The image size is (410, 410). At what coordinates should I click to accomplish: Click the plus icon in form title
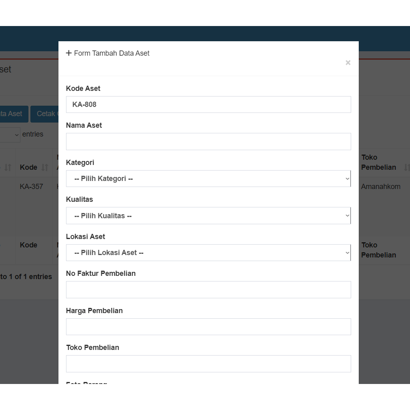[69, 53]
